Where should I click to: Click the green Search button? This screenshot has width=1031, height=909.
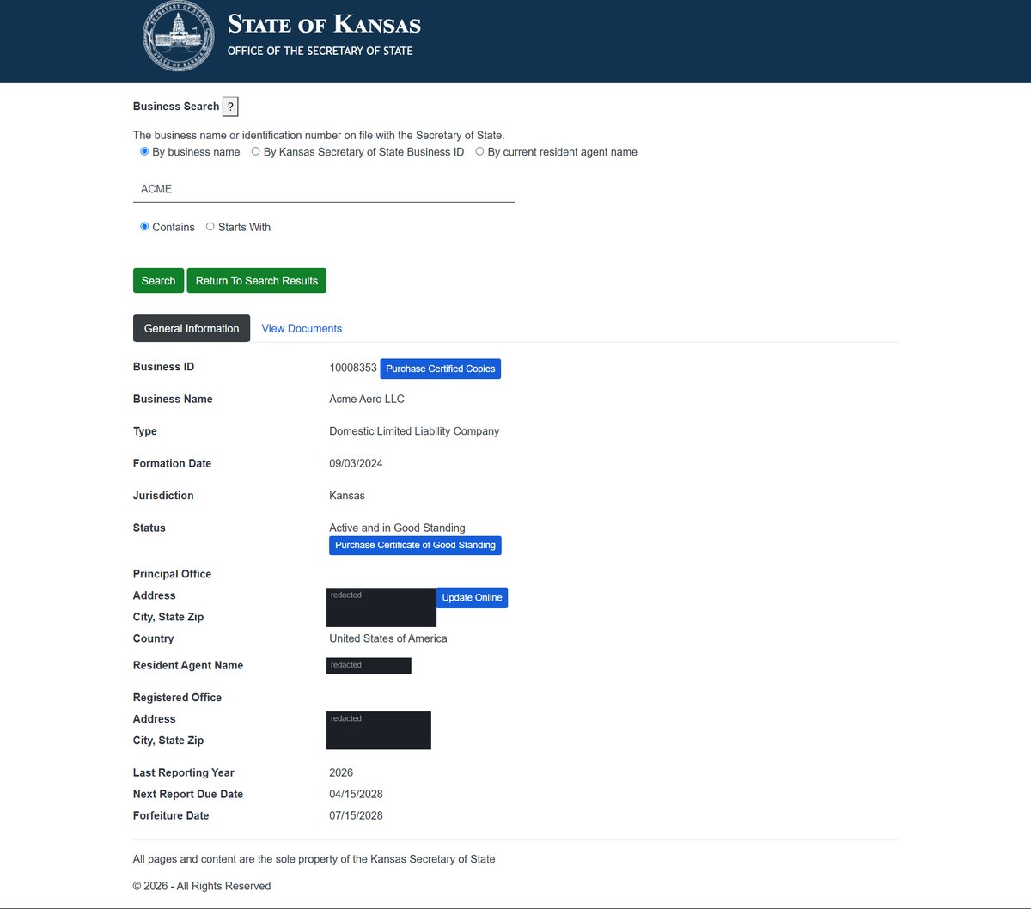tap(158, 281)
